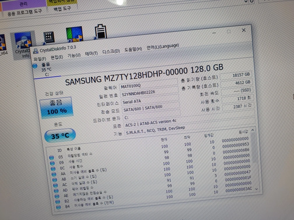Click the status circle for attribute 05

pos(52,158)
